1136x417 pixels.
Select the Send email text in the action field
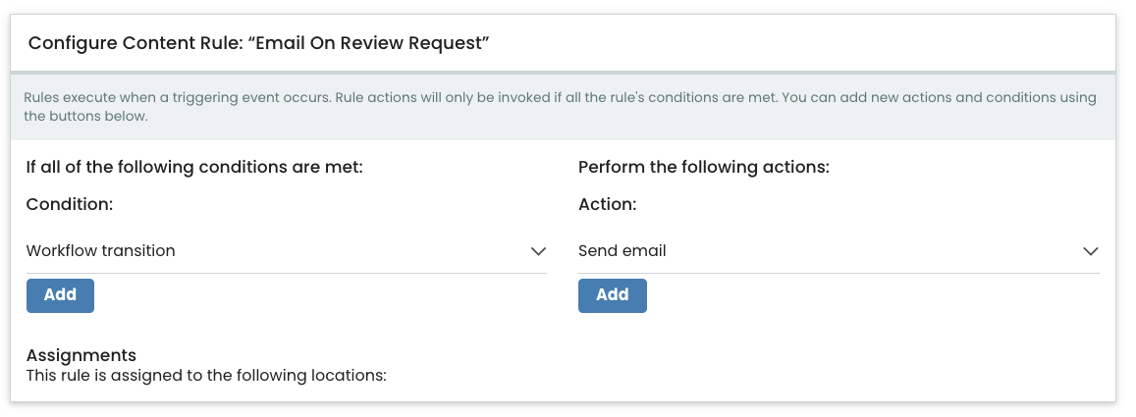(x=622, y=251)
